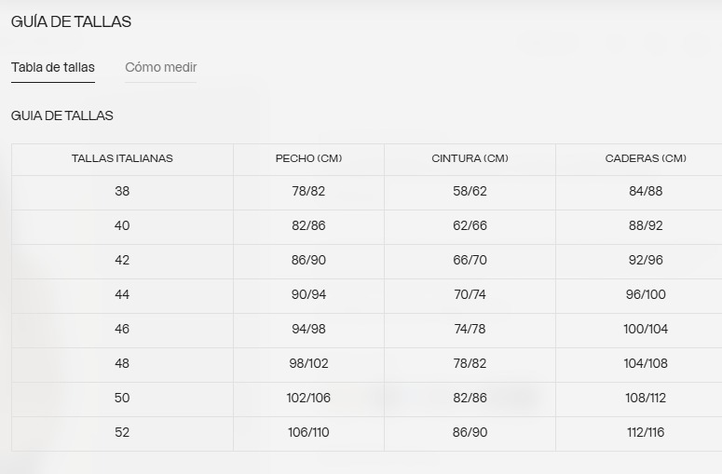Viewport: 722px width, 474px height.
Task: Switch to the Cómo medir tab
Action: point(160,67)
